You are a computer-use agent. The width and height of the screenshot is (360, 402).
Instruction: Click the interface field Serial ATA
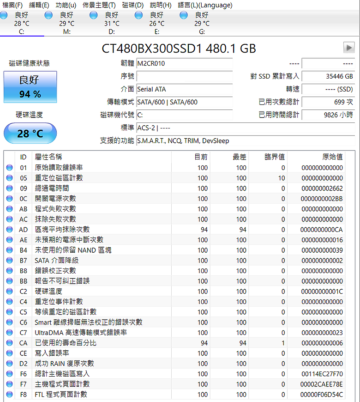185,89
